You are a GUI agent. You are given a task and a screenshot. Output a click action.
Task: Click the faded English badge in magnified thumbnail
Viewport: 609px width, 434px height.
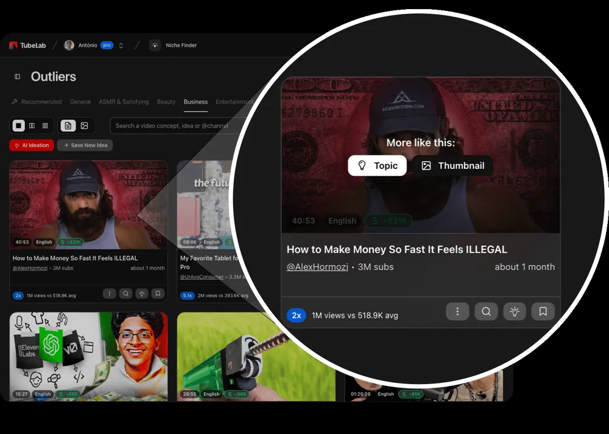(x=342, y=221)
